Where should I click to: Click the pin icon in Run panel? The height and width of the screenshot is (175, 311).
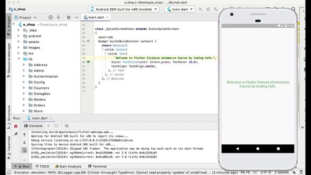point(16,134)
